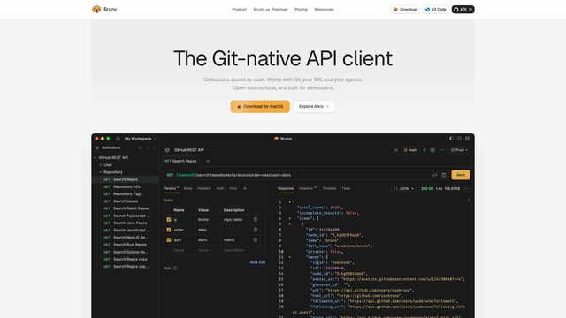566x318 pixels.
Task: Open the ellipsis menu beside the Prod environment
Action: 442,150
